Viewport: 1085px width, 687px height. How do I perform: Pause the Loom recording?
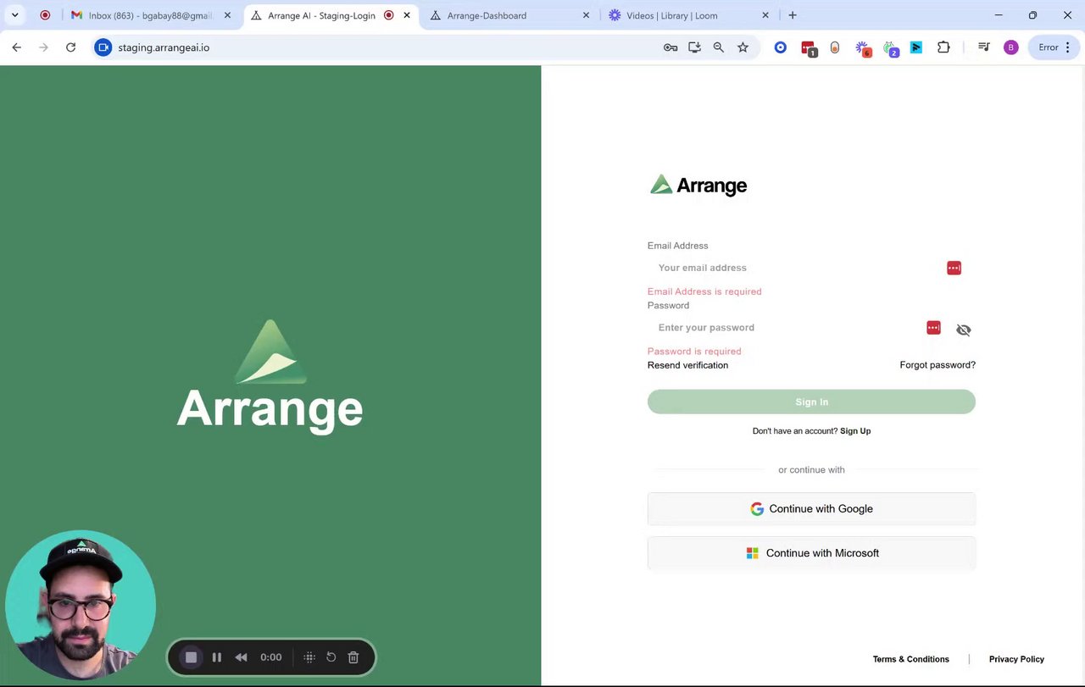click(217, 657)
